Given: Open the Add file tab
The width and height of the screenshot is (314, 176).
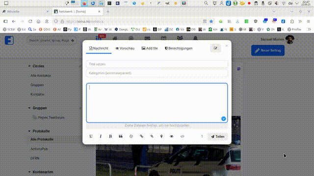Looking at the screenshot, I should point(149,48).
